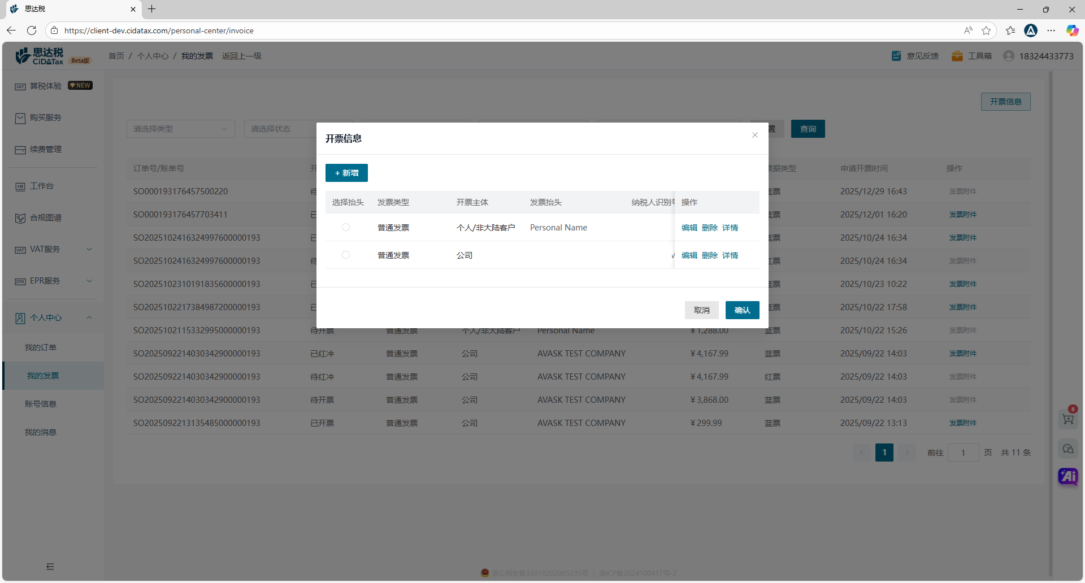Screen dimensions: 1085x583
Task: Click the user avatar icon
Action: coord(1009,56)
